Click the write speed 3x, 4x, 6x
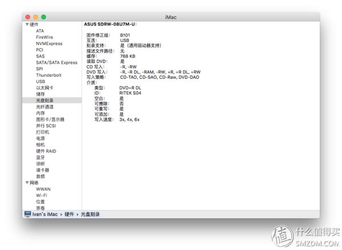Screen dimensions: 342x250 coord(129,120)
